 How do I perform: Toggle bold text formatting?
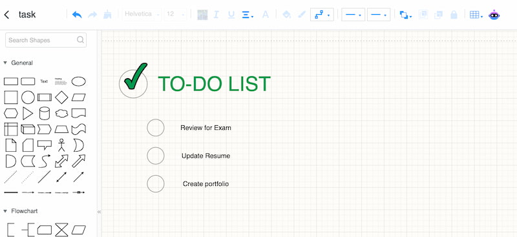pyautogui.click(x=202, y=15)
